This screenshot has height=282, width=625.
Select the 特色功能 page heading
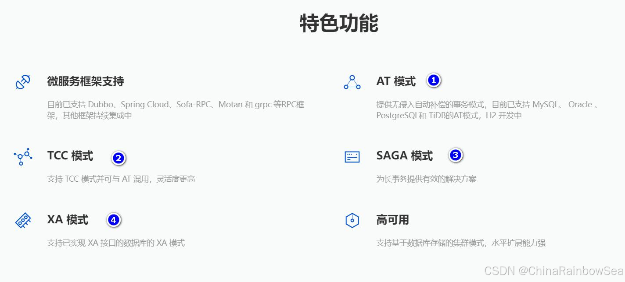[339, 23]
